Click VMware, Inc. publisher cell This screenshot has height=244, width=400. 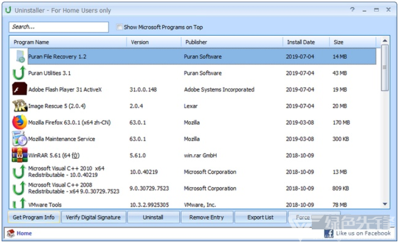tap(200, 205)
